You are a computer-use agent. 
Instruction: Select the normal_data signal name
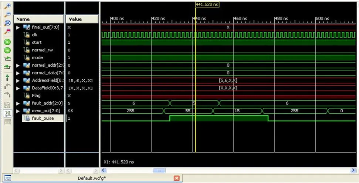pyautogui.click(x=47, y=73)
